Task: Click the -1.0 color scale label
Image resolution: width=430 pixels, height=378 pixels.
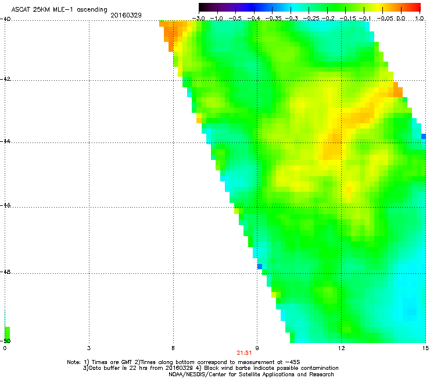Action: tap(217, 19)
